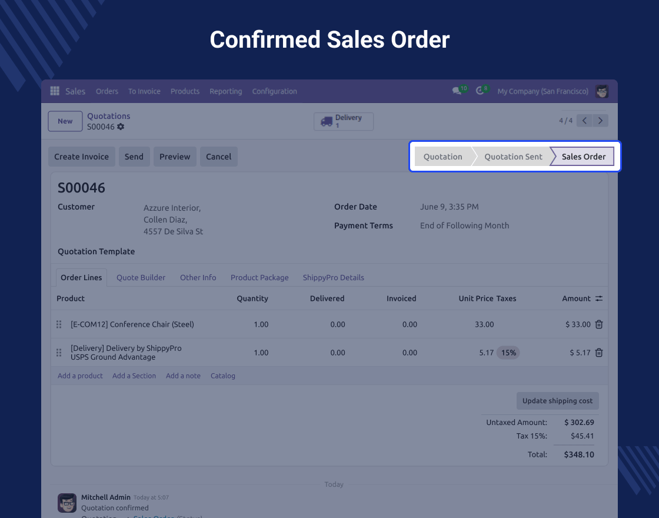
Task: Grab drag handle of Conference Chair line
Action: (x=59, y=324)
